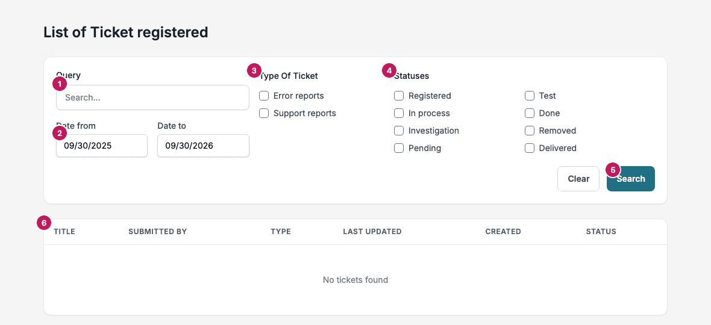The width and height of the screenshot is (711, 325).
Task: Select the Delivered status checkbox
Action: pos(530,148)
